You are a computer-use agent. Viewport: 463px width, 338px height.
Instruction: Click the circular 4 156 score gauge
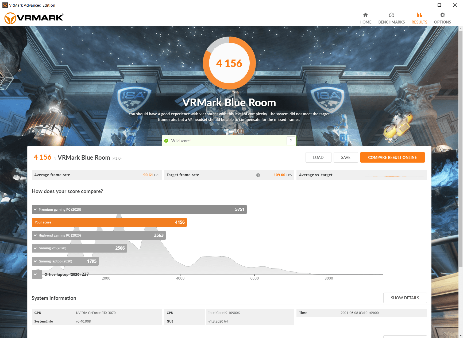229,63
